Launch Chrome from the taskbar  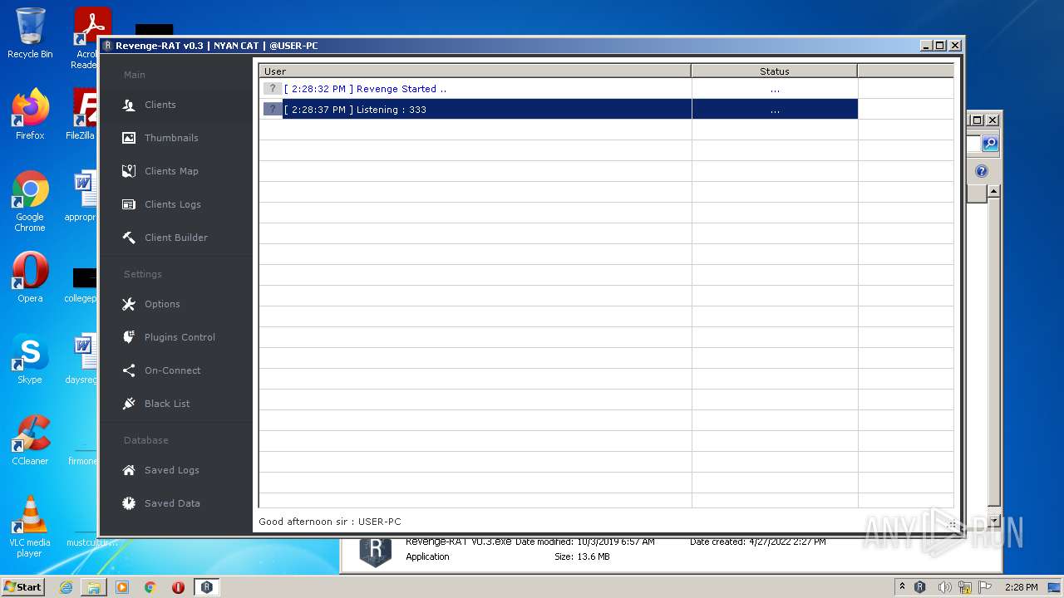[x=150, y=587]
